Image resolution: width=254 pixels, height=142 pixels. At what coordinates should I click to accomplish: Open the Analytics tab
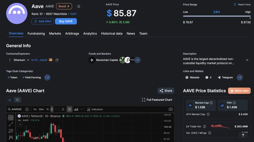(x=90, y=34)
